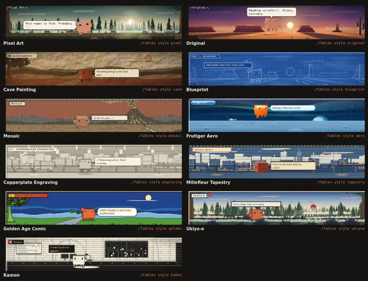Click the 'Ukiyo-e' title caption
Image resolution: width=368 pixels, height=281 pixels.
click(195, 229)
